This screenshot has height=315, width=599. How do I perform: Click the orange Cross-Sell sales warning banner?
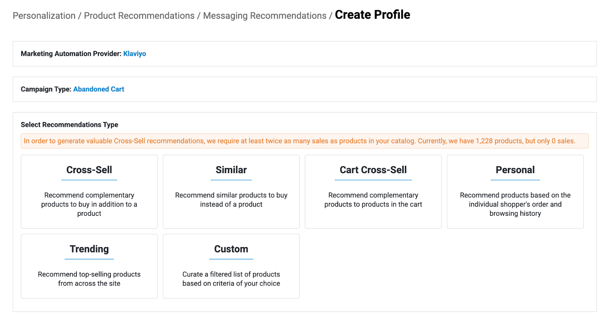[299, 141]
